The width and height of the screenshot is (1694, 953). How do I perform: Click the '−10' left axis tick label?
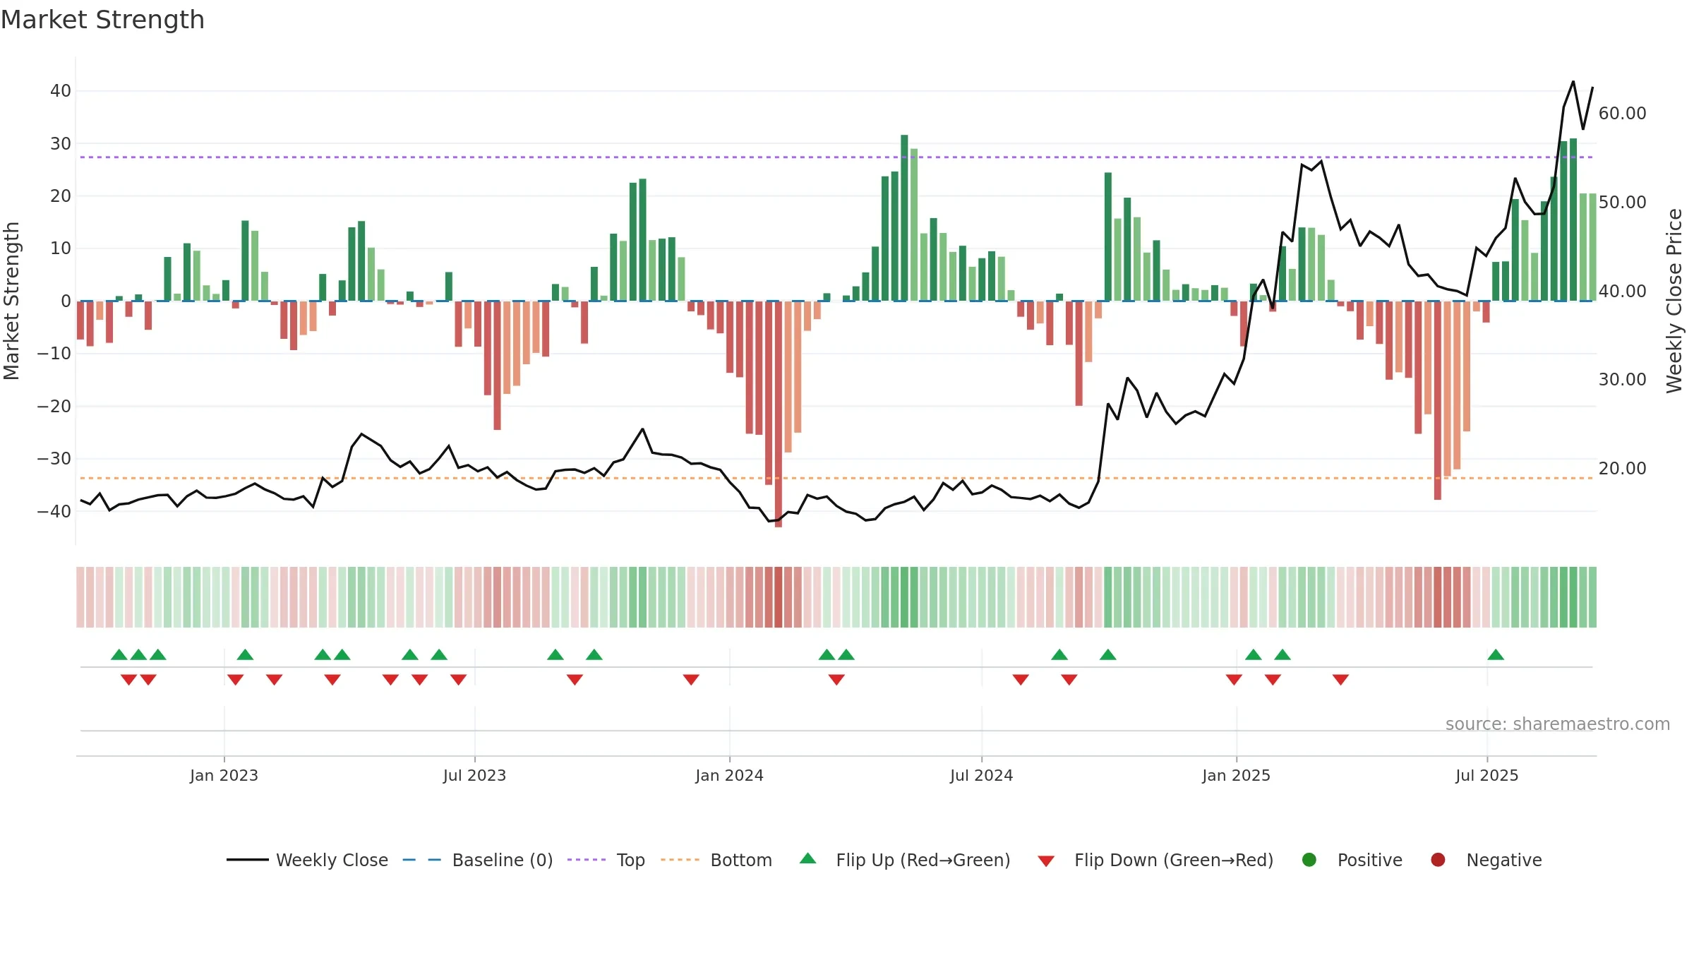[54, 354]
